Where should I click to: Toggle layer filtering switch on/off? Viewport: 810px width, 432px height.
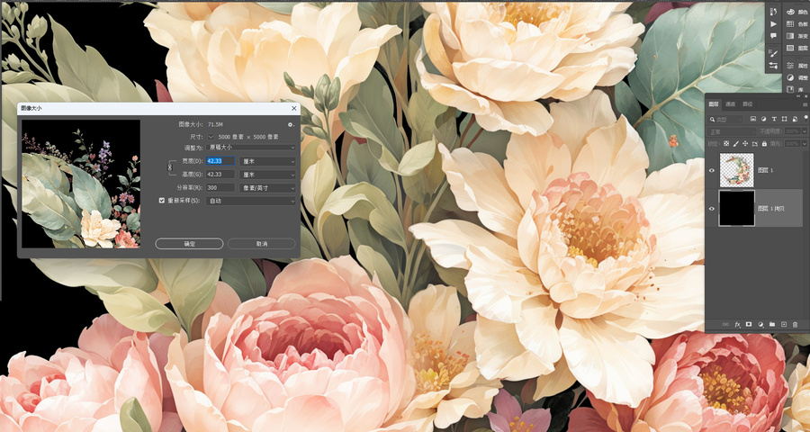[x=805, y=119]
